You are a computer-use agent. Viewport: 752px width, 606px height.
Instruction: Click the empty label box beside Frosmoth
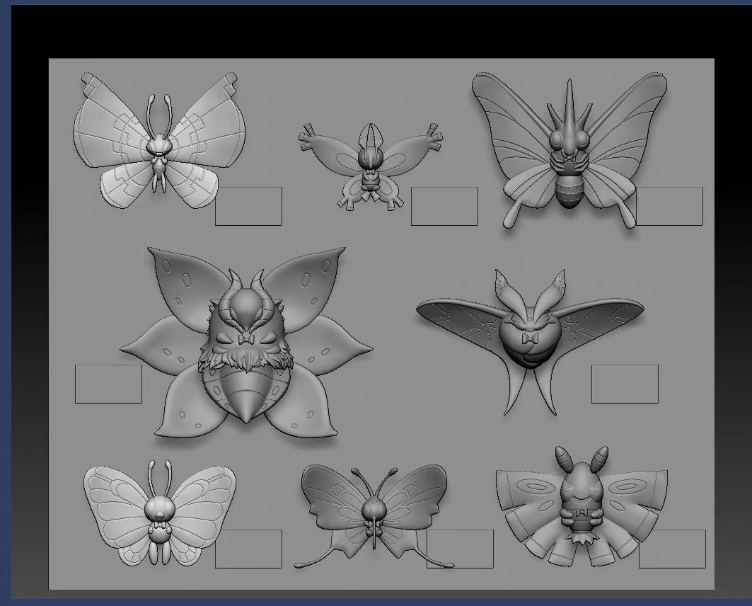point(625,384)
